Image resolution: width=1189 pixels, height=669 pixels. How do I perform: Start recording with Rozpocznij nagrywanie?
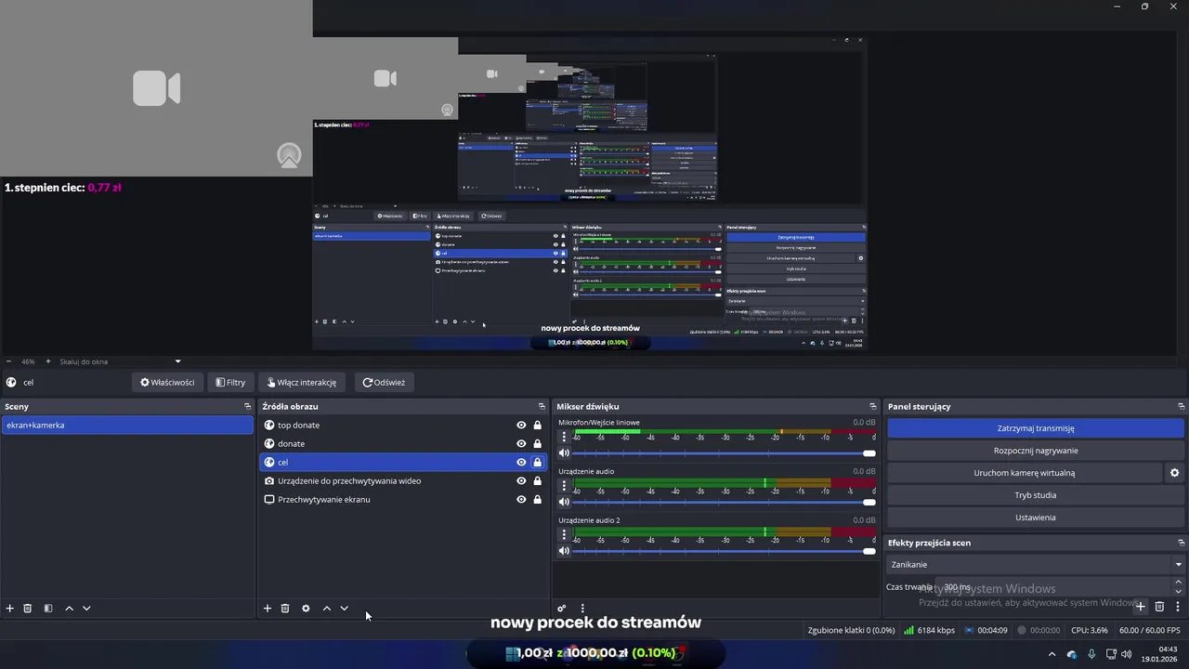[x=1036, y=451]
